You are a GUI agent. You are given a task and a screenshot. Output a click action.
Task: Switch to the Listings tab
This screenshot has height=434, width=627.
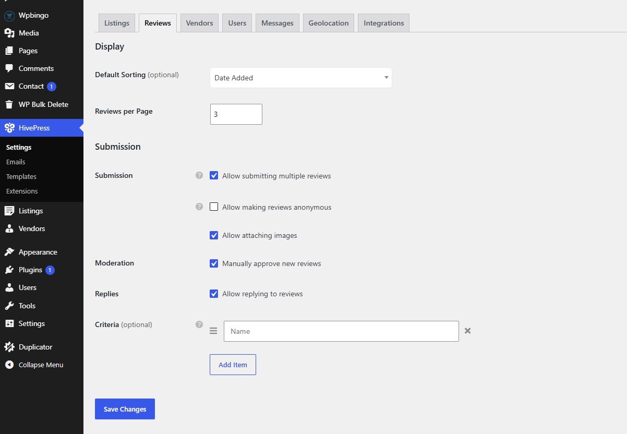click(117, 23)
